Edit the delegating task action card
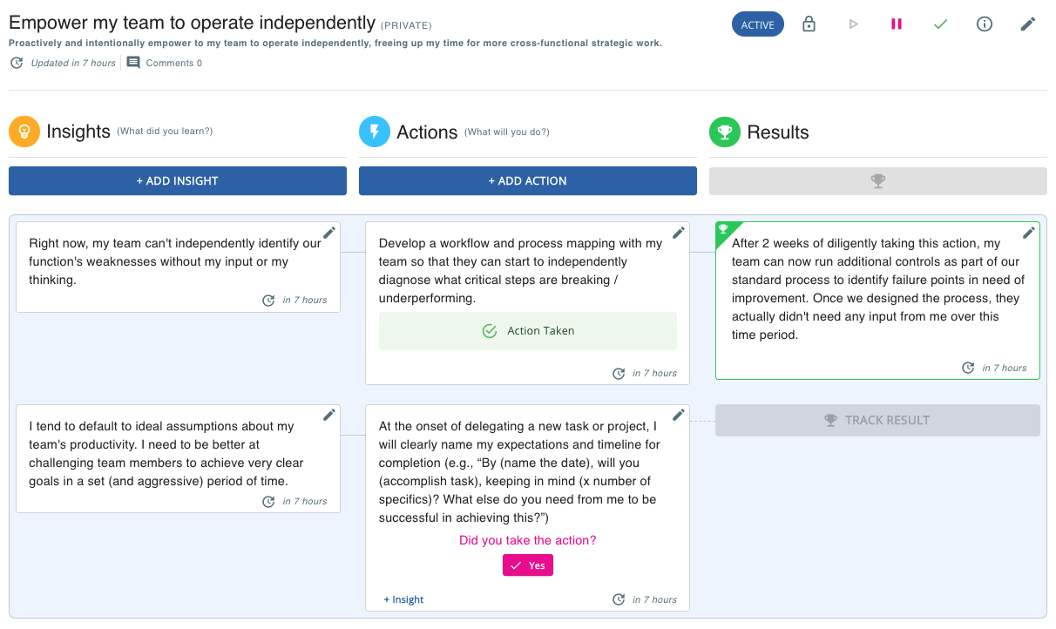The height and width of the screenshot is (629, 1056). [679, 416]
